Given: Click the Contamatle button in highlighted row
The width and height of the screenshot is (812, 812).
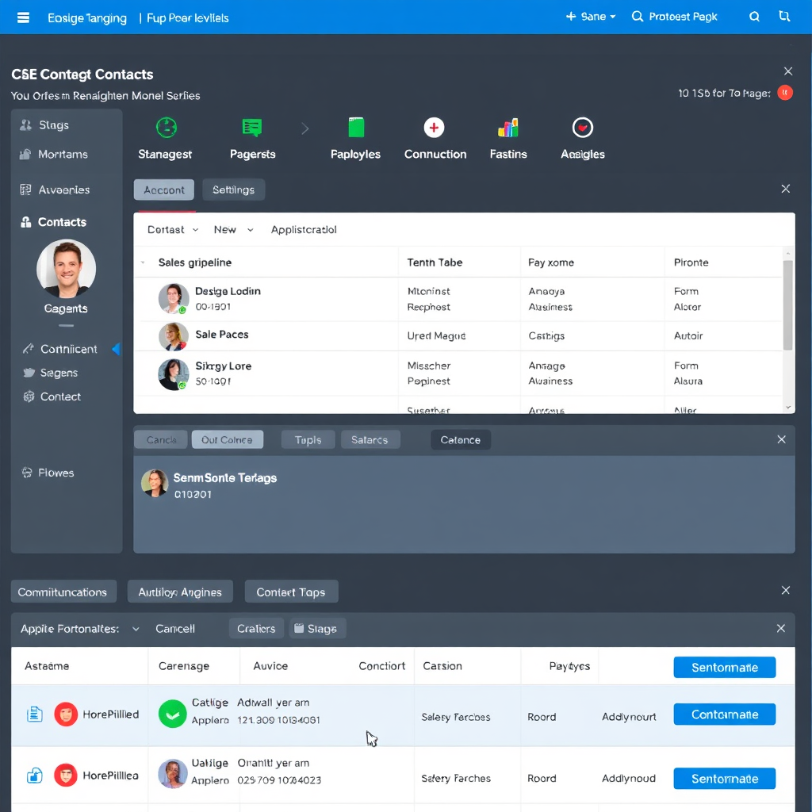Looking at the screenshot, I should (x=724, y=714).
